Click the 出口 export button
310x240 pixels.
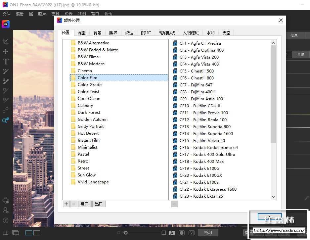pyautogui.click(x=99, y=204)
